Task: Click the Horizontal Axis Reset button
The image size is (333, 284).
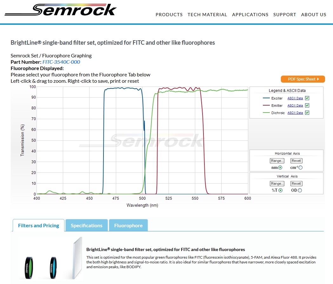Action: (x=296, y=161)
